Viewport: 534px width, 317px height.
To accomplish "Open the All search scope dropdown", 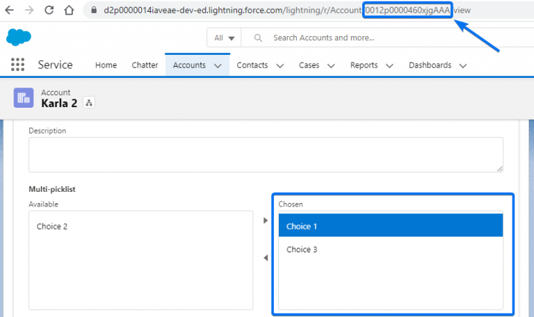I will [x=224, y=38].
